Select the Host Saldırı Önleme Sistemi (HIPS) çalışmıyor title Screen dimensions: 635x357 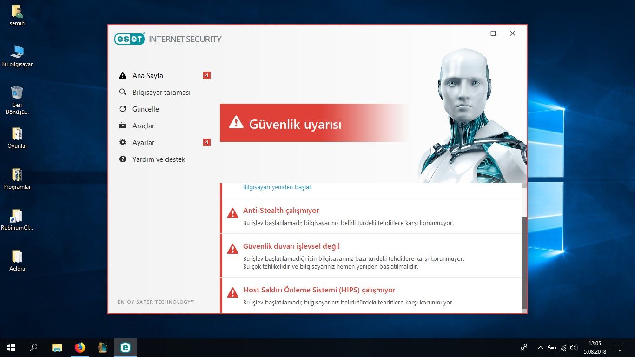tap(319, 290)
